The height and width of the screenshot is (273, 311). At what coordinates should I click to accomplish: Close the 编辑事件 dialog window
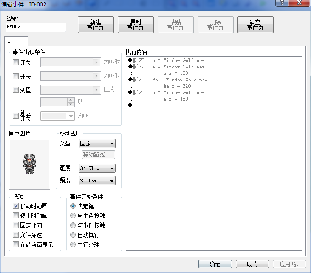300,3
